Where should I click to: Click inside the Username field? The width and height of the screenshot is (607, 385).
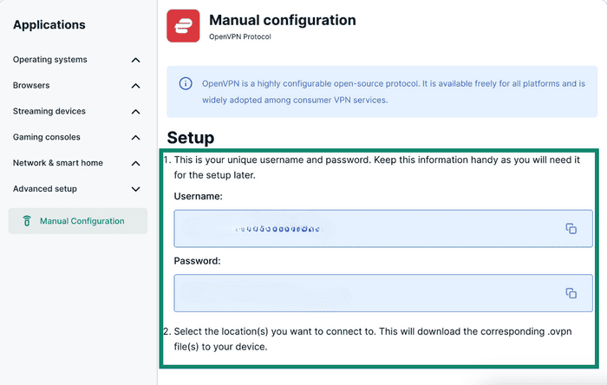383,229
